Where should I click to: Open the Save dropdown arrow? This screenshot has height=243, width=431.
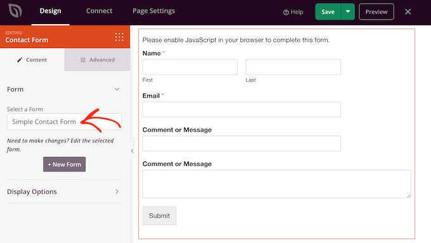pos(348,12)
